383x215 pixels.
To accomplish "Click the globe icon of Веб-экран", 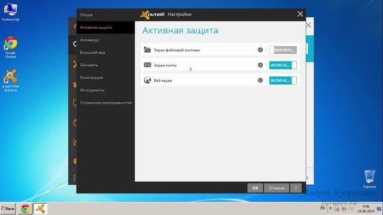I will (147, 80).
